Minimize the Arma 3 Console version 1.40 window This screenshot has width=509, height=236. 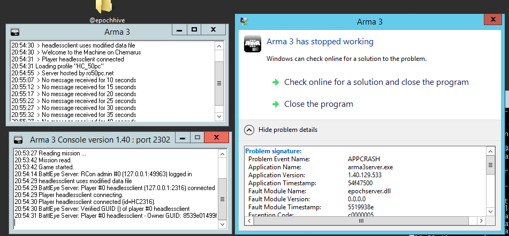click(183, 138)
